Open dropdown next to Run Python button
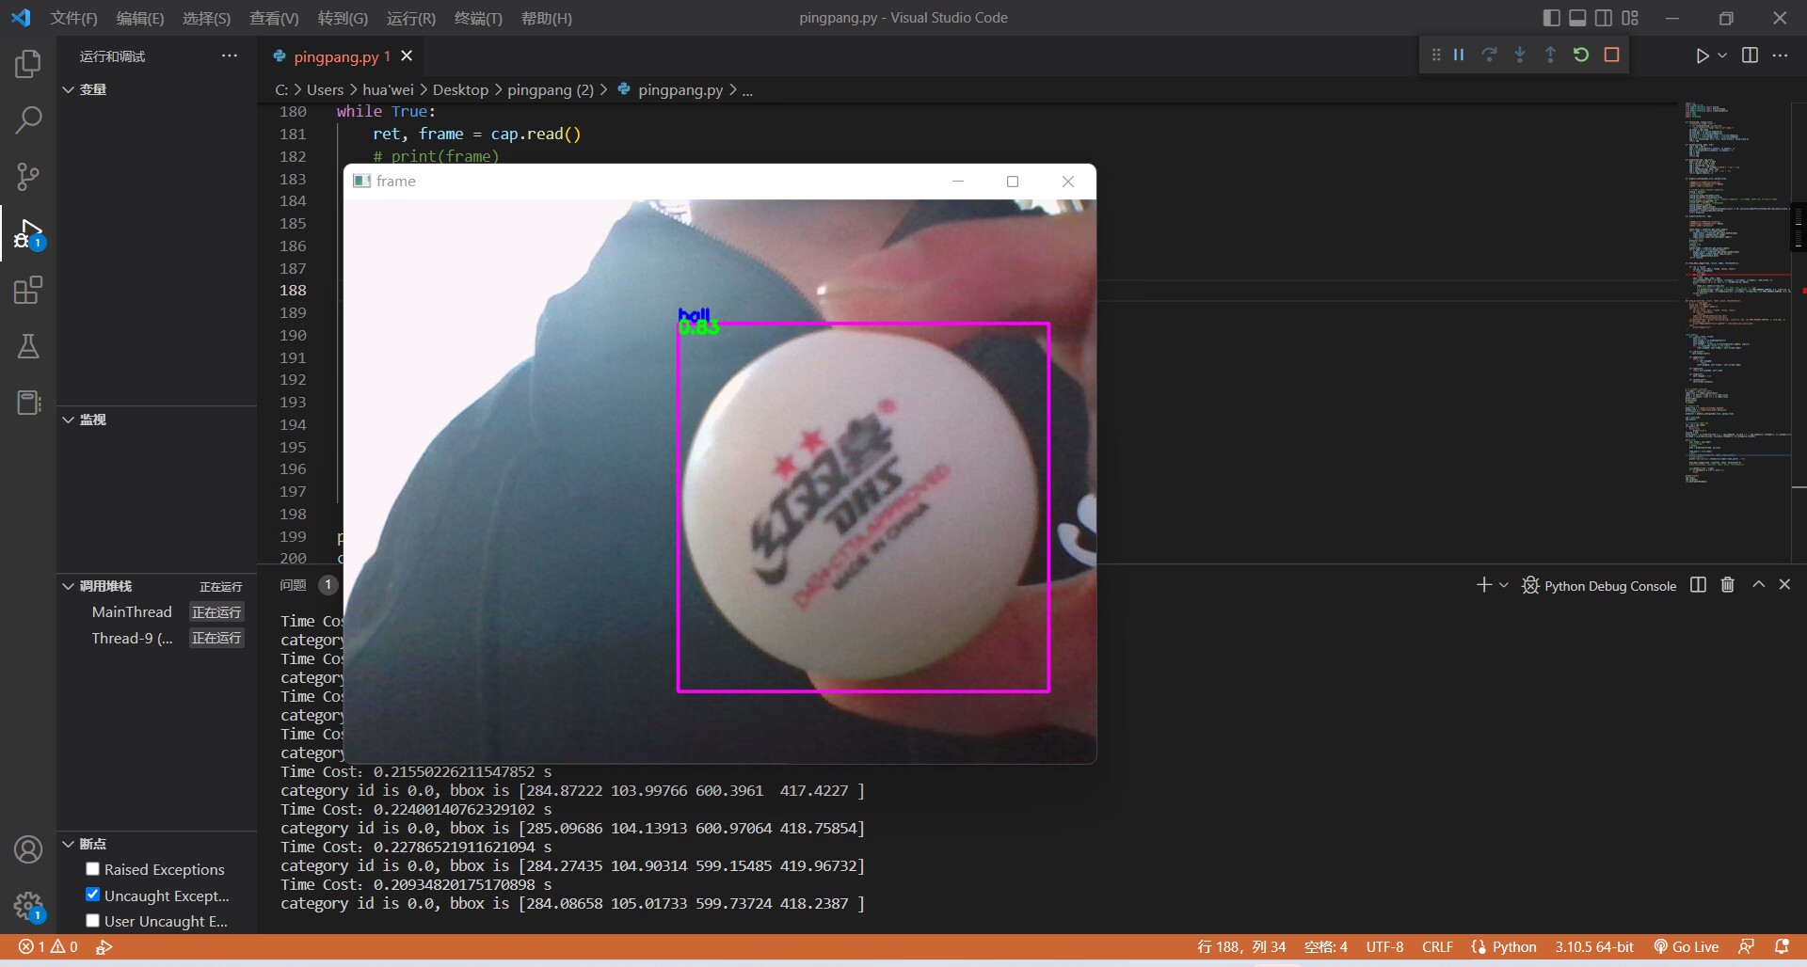1807x967 pixels. [x=1722, y=55]
